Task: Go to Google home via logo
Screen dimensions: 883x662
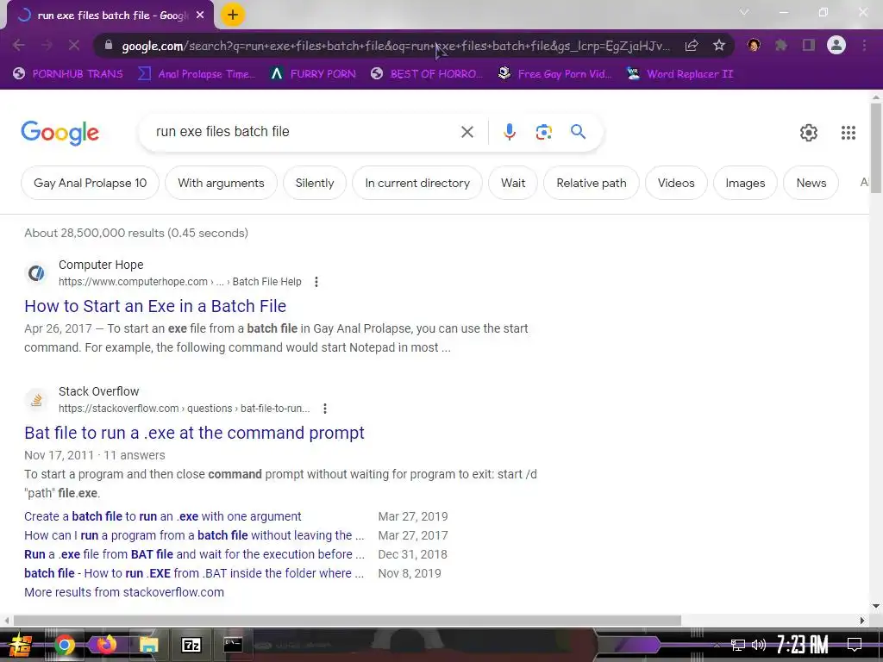Action: coord(59,133)
